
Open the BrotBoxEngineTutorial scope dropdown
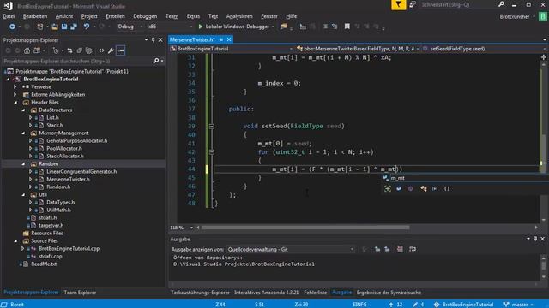(291, 49)
